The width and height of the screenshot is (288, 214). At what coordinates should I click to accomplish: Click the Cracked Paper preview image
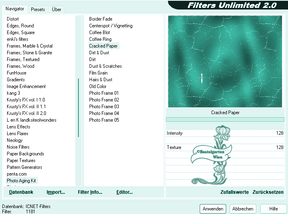(225, 61)
